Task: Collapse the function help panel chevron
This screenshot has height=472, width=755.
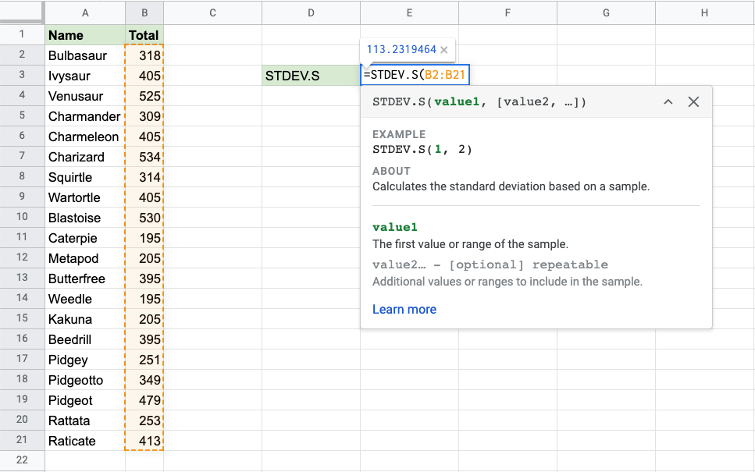Action: [x=668, y=102]
